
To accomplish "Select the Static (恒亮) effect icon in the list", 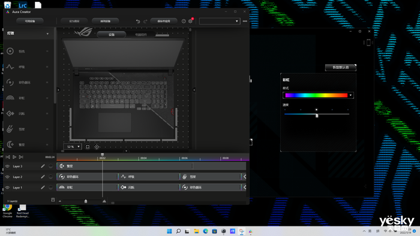I will (10, 51).
